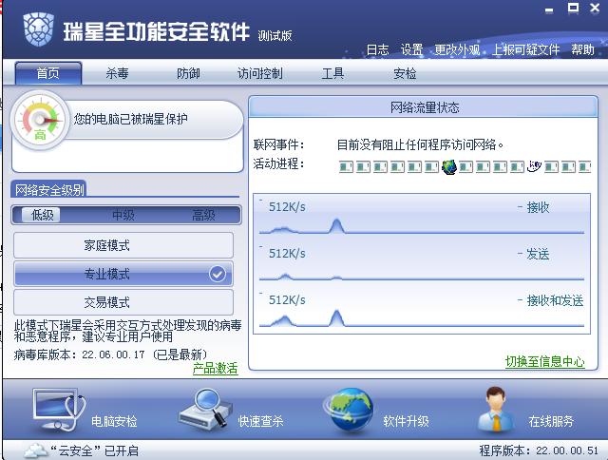This screenshot has height=460, width=608.
Task: Click the virus database version 22.06.00.17
Action: 113,355
